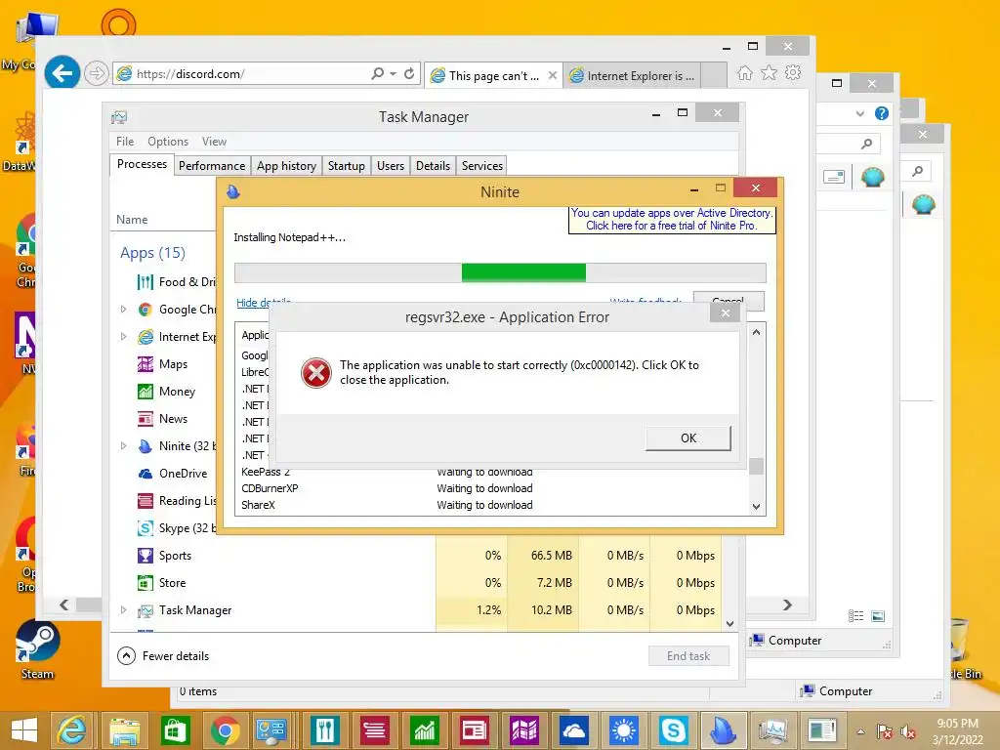Expand the Internet Explorer process group

click(123, 337)
